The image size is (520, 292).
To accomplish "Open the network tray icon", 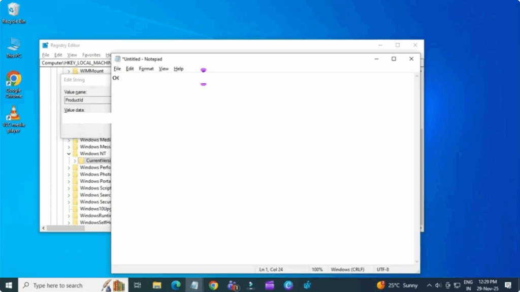I will (457, 285).
